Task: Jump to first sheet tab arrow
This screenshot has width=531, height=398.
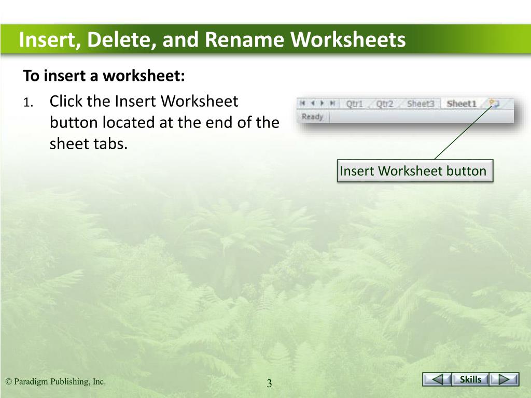Action: [302, 103]
